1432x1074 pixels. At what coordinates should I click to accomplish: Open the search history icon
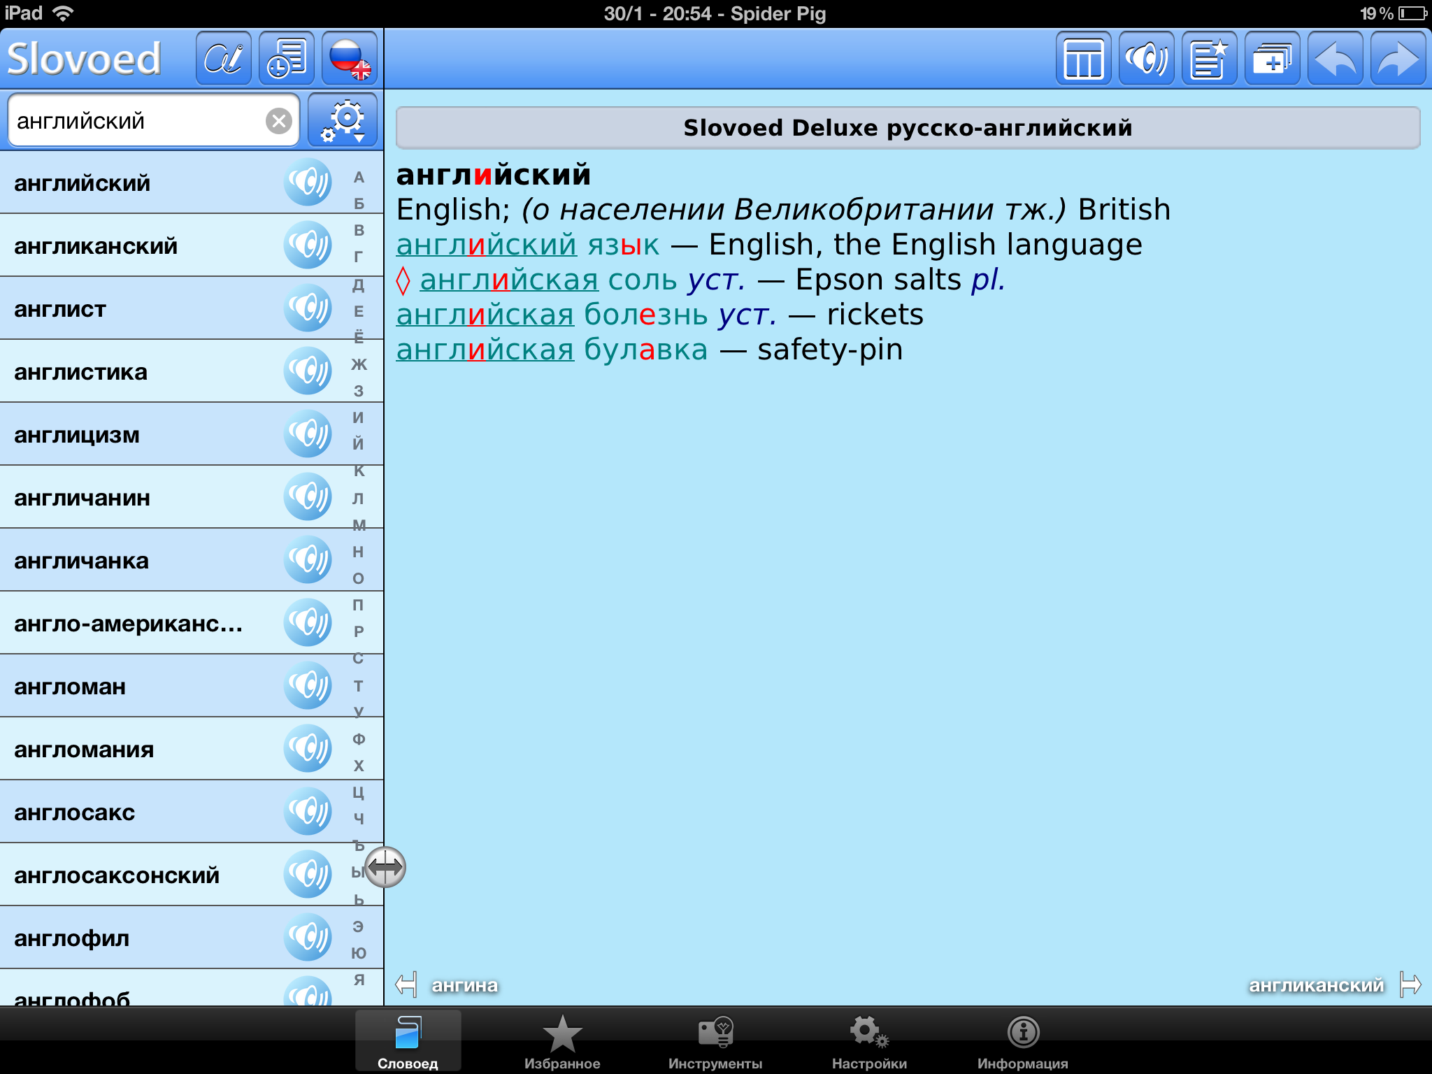click(287, 59)
